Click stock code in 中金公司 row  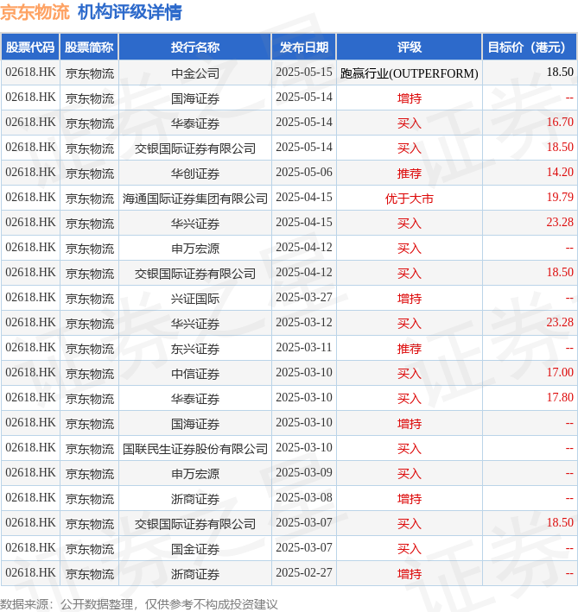[x=30, y=73]
